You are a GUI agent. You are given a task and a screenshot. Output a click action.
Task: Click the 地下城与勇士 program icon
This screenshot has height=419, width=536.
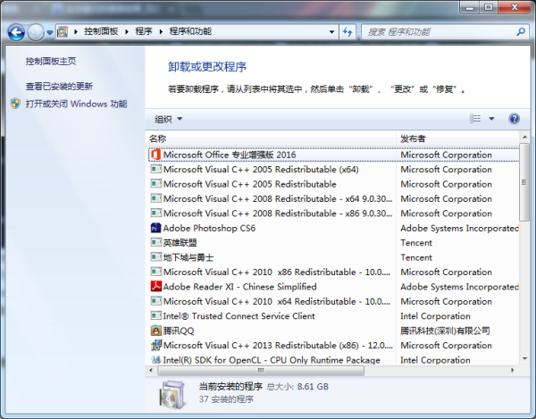[x=155, y=257]
